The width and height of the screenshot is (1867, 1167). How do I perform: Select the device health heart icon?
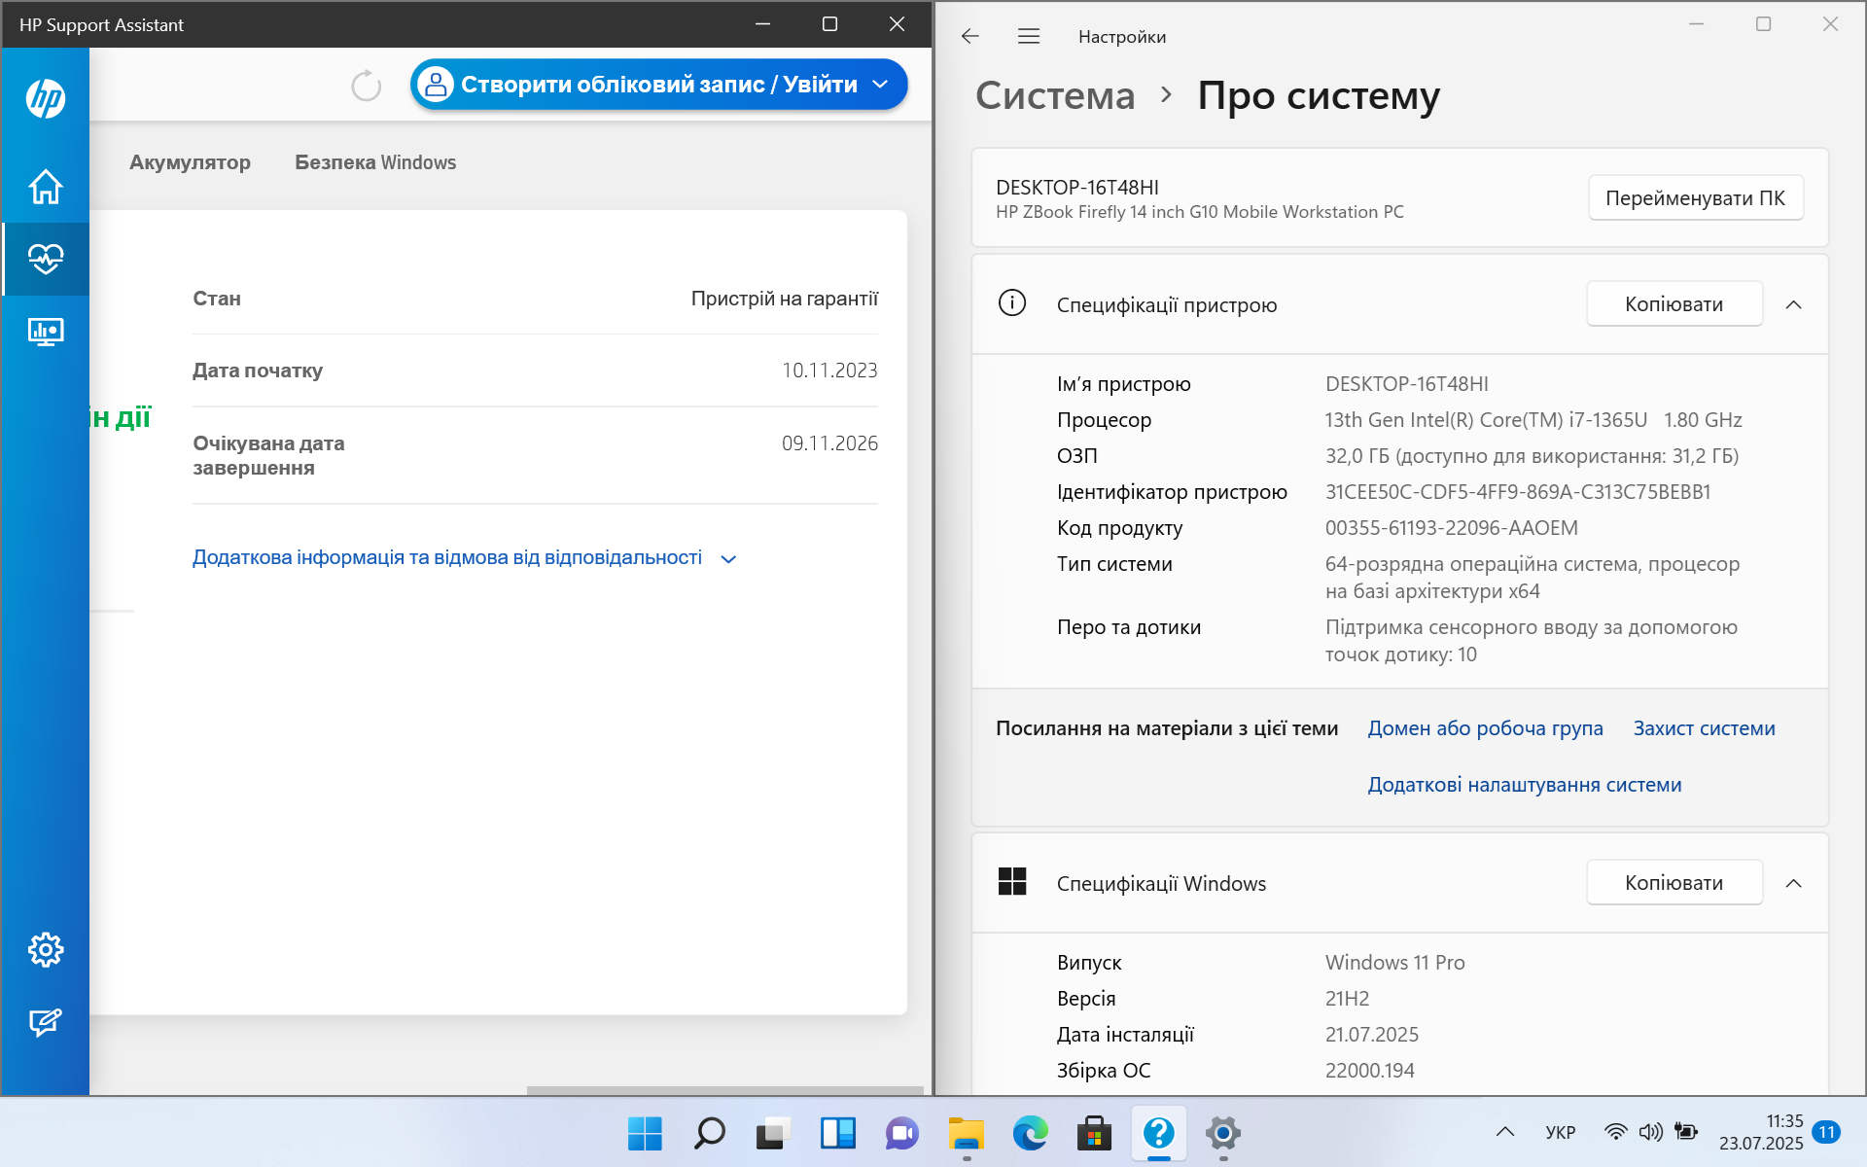(x=46, y=259)
